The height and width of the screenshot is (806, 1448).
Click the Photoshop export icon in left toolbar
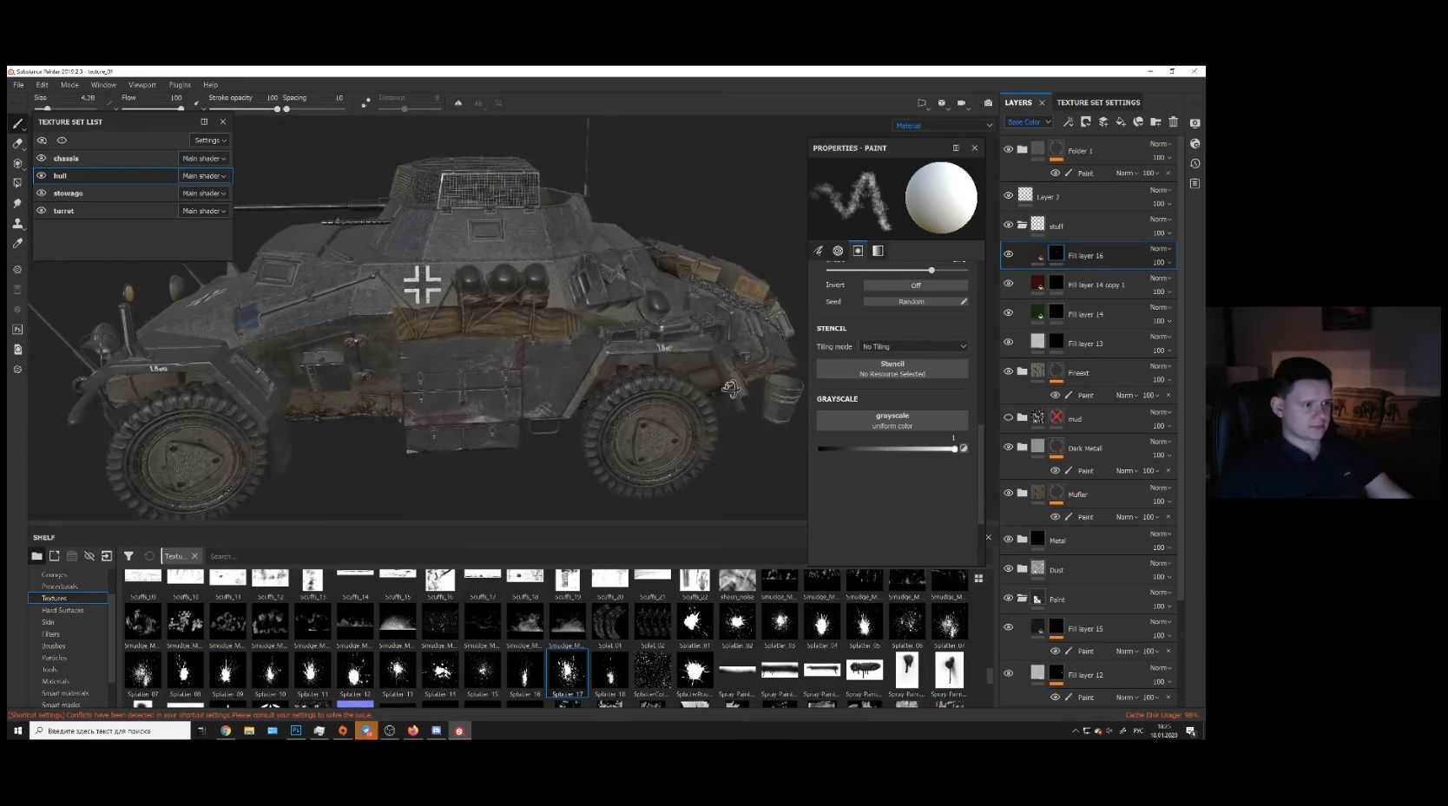pos(17,330)
